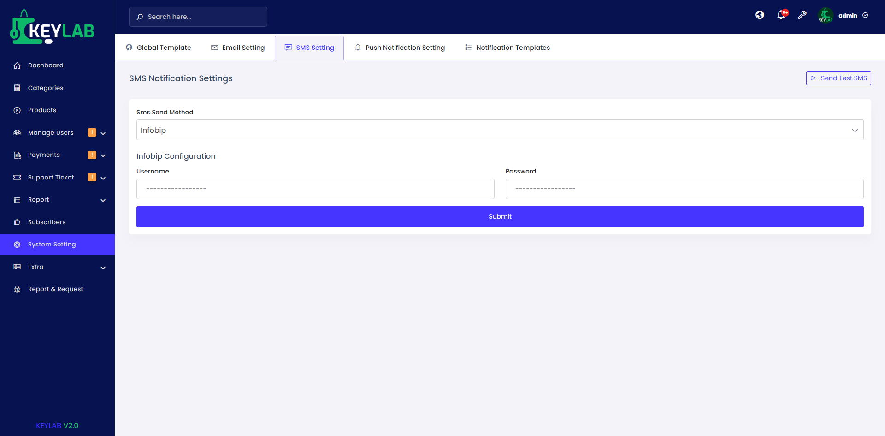Select the wrench settings icon top right
This screenshot has height=436, width=885.
[802, 15]
